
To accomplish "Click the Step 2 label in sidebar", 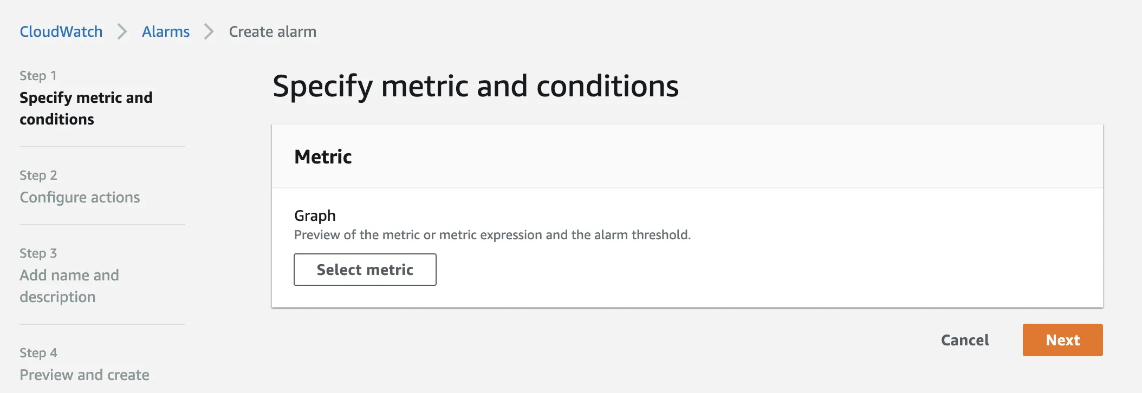I will pyautogui.click(x=38, y=175).
